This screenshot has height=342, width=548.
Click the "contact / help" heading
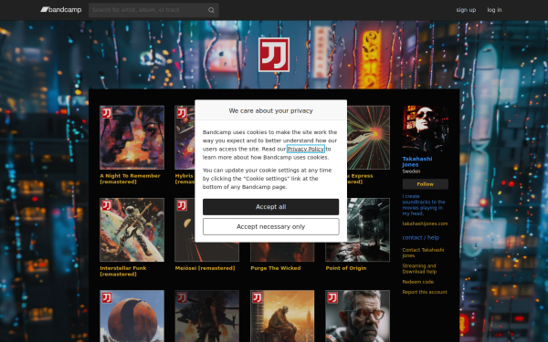(421, 238)
